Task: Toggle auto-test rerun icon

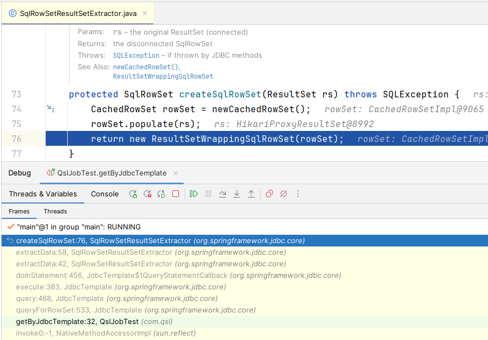Action: 161,194
